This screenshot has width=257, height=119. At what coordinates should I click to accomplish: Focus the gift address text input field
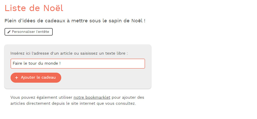78,64
